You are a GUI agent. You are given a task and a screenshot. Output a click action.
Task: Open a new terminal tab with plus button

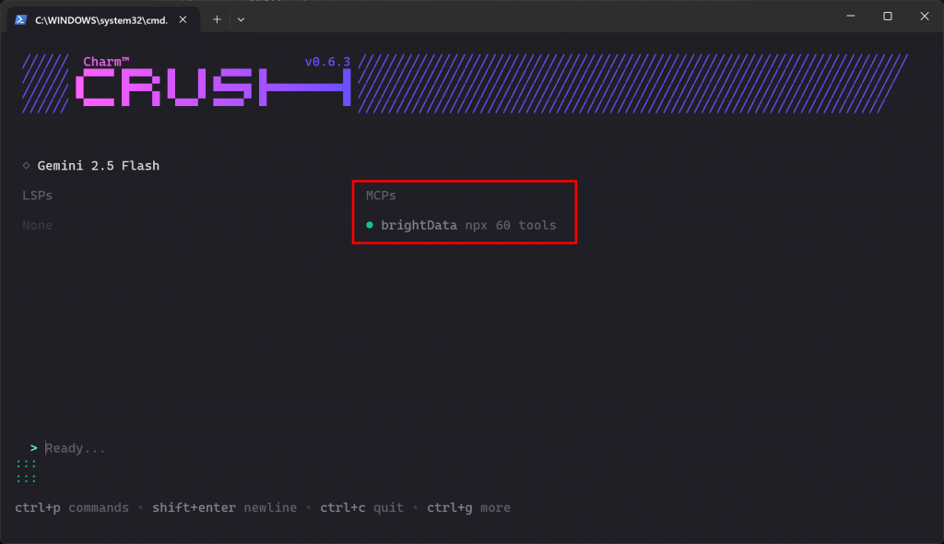(217, 18)
